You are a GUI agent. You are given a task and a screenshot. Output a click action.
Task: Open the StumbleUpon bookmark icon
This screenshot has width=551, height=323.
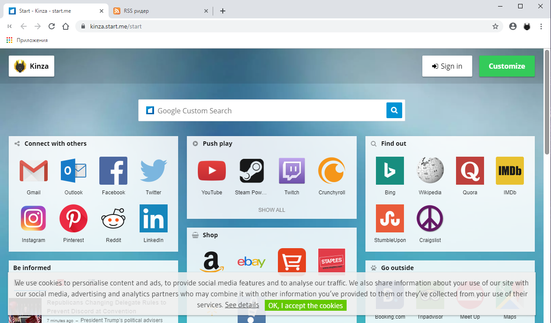(390, 218)
